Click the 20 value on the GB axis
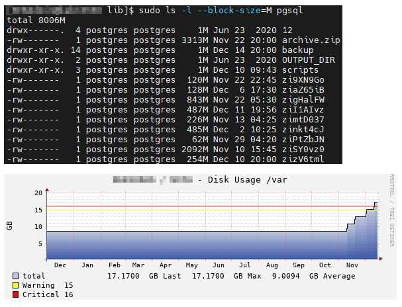The height and width of the screenshot is (307, 402). click(x=38, y=193)
